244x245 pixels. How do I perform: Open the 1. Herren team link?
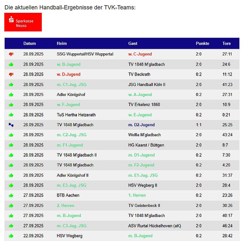pos(137,195)
